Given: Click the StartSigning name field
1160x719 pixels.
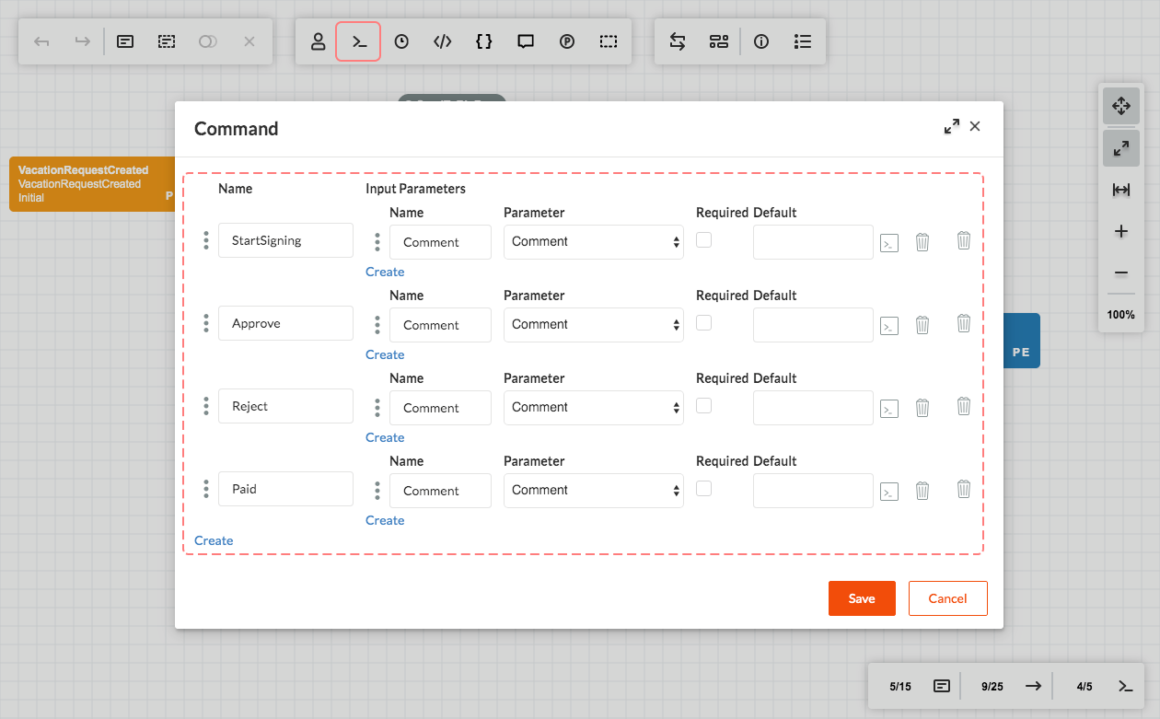Looking at the screenshot, I should click(x=285, y=240).
